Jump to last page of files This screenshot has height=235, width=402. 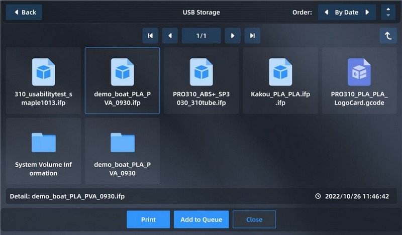point(252,36)
